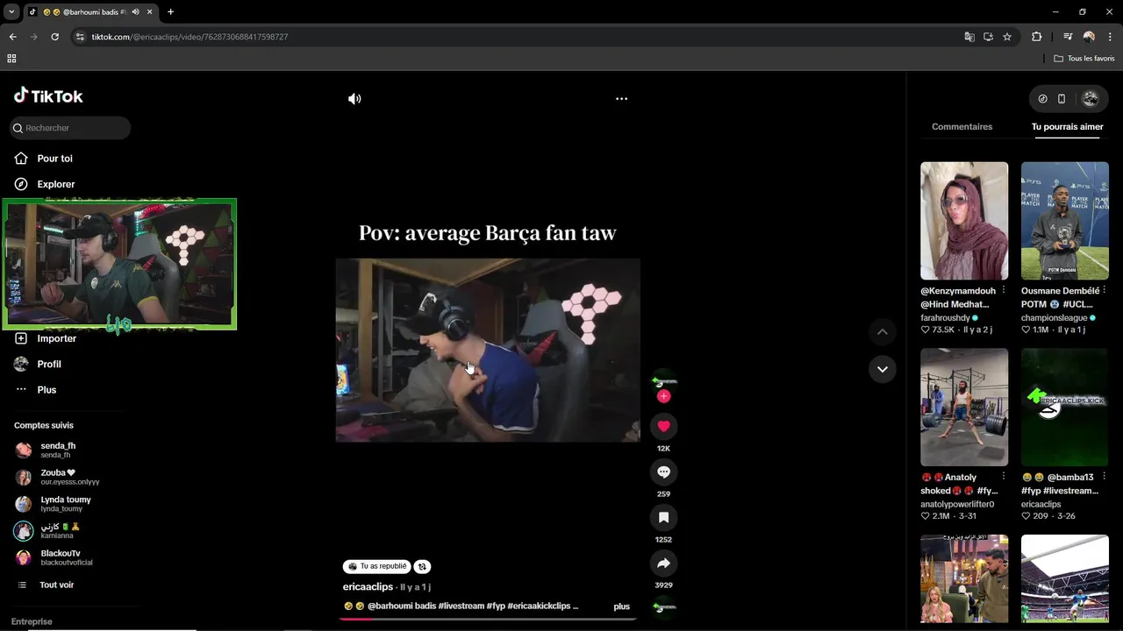1123x631 pixels.
Task: Open the Tous les favoris folder
Action: [x=1084, y=59]
